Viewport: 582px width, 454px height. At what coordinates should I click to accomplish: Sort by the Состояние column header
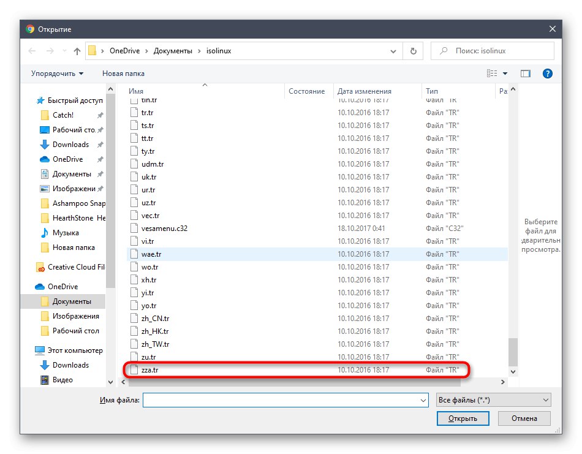[306, 91]
